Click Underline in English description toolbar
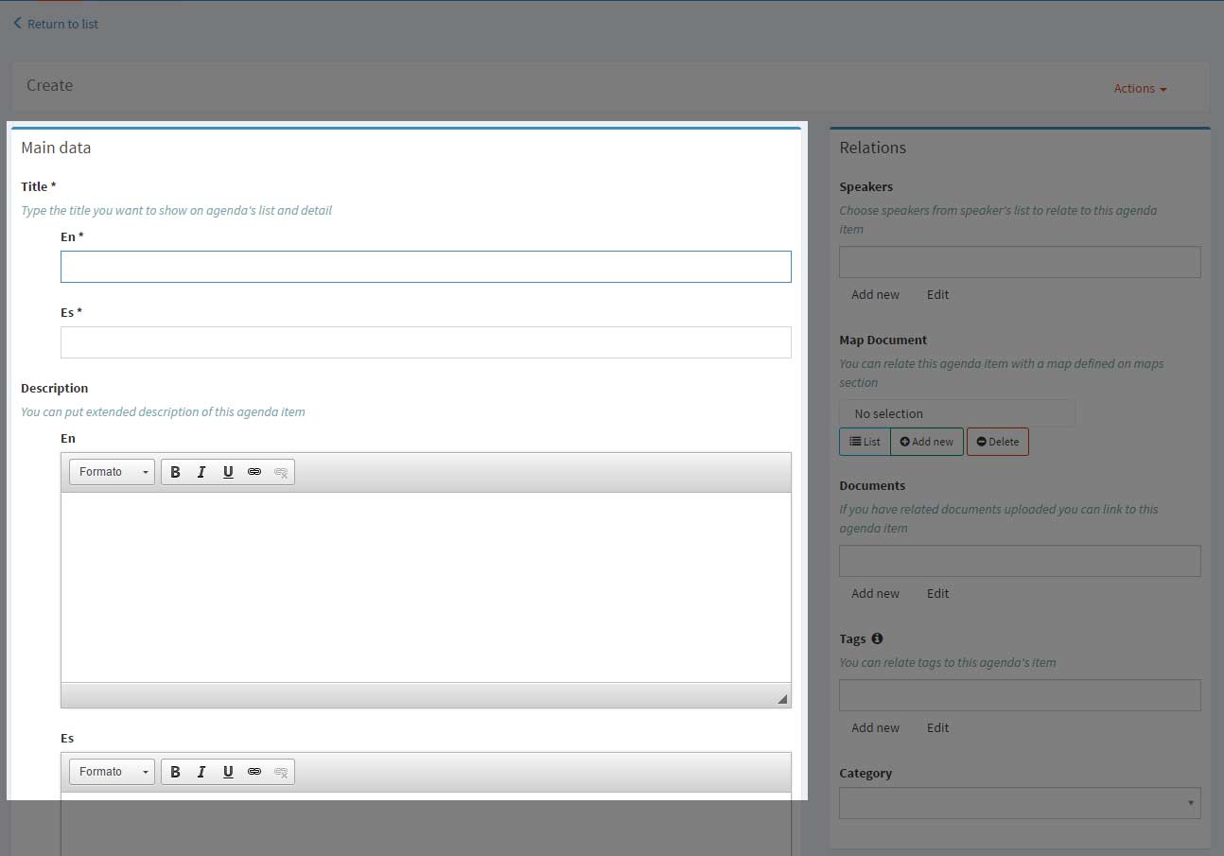The height and width of the screenshot is (856, 1224). tap(228, 472)
